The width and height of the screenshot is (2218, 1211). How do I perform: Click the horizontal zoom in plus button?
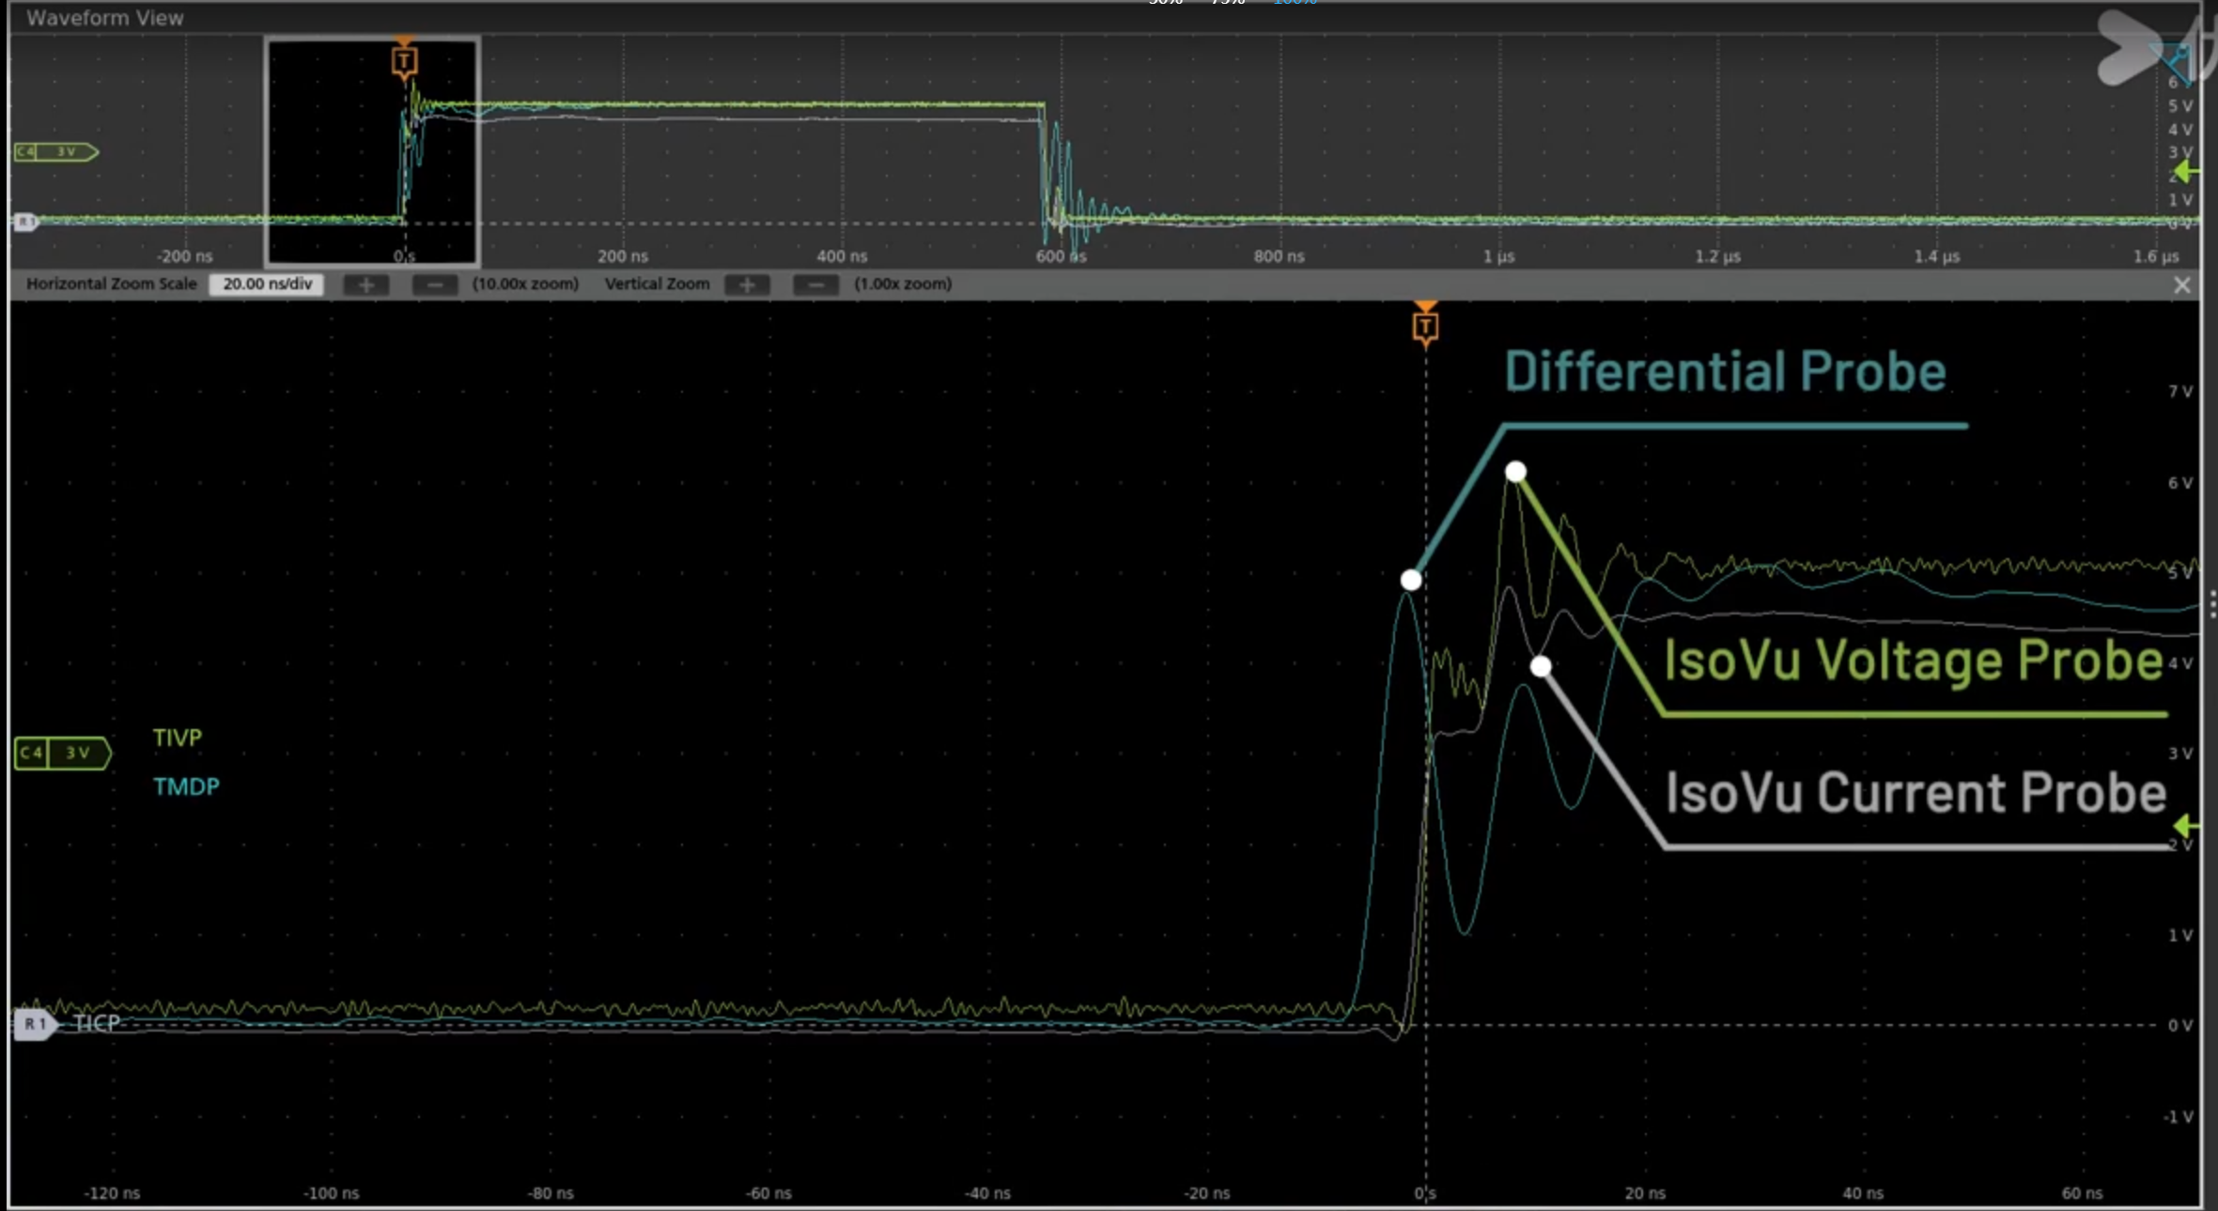pyautogui.click(x=365, y=285)
